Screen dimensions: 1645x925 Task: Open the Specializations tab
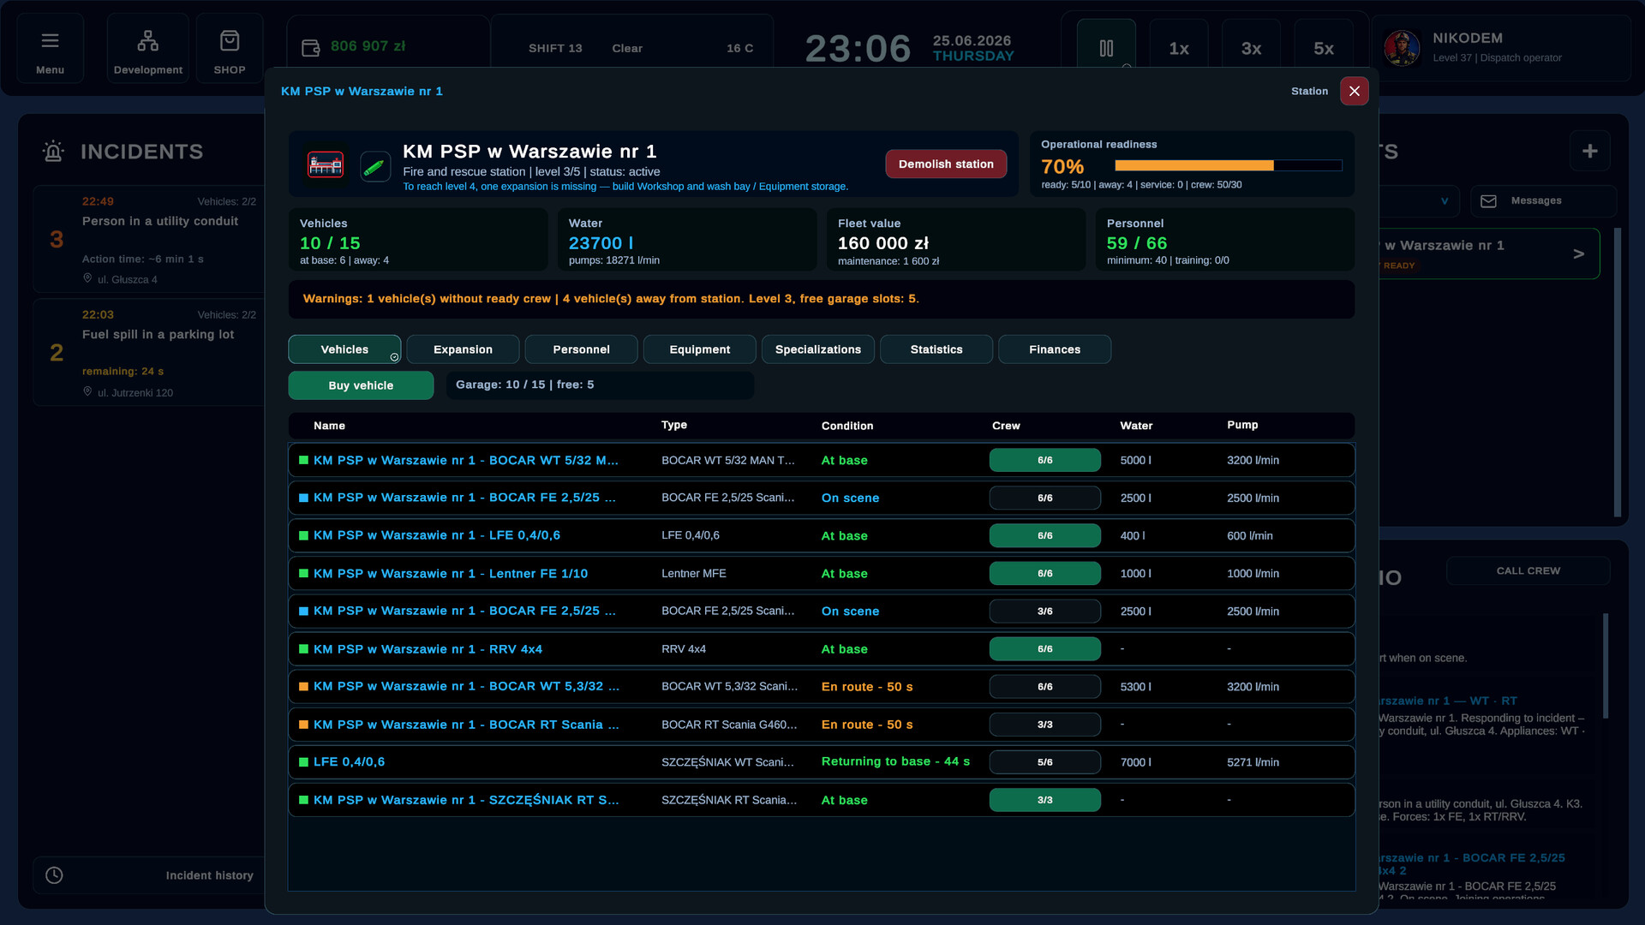click(817, 349)
